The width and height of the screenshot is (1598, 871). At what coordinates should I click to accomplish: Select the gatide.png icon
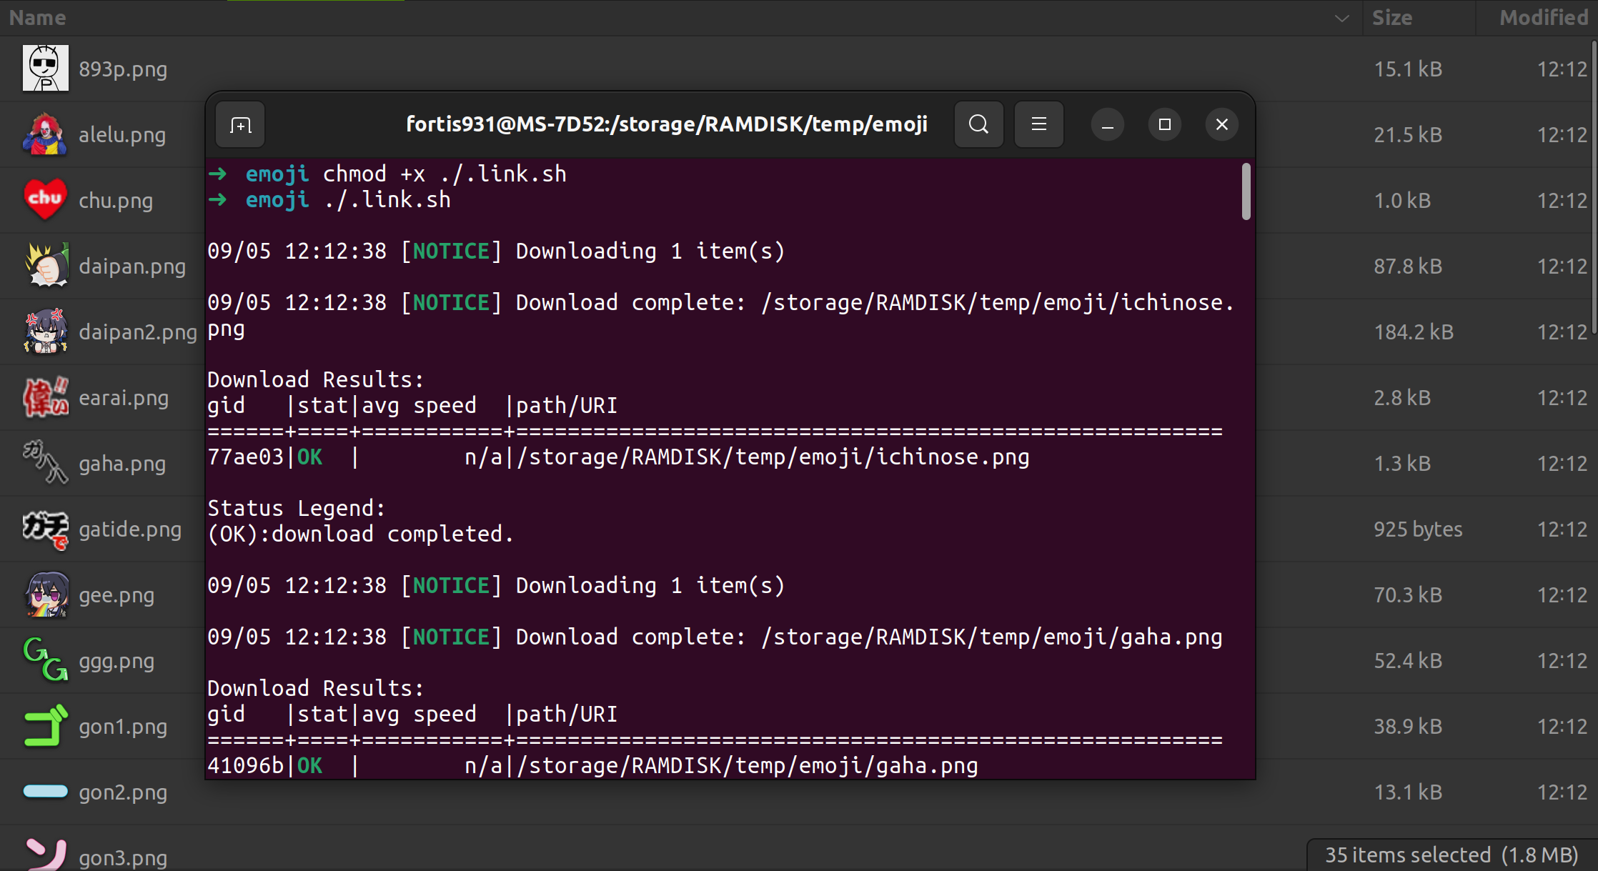pos(45,529)
